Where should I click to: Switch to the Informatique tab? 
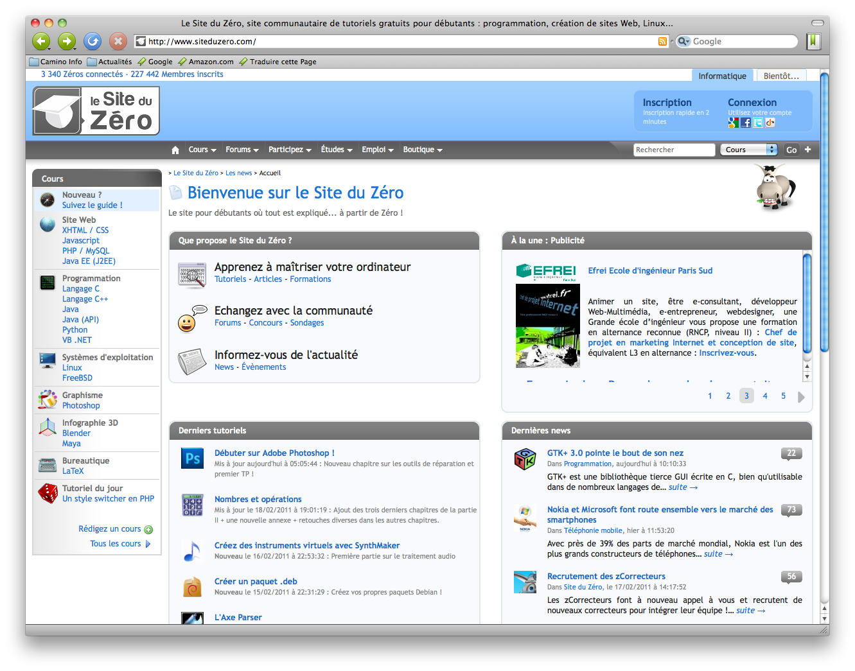[722, 76]
